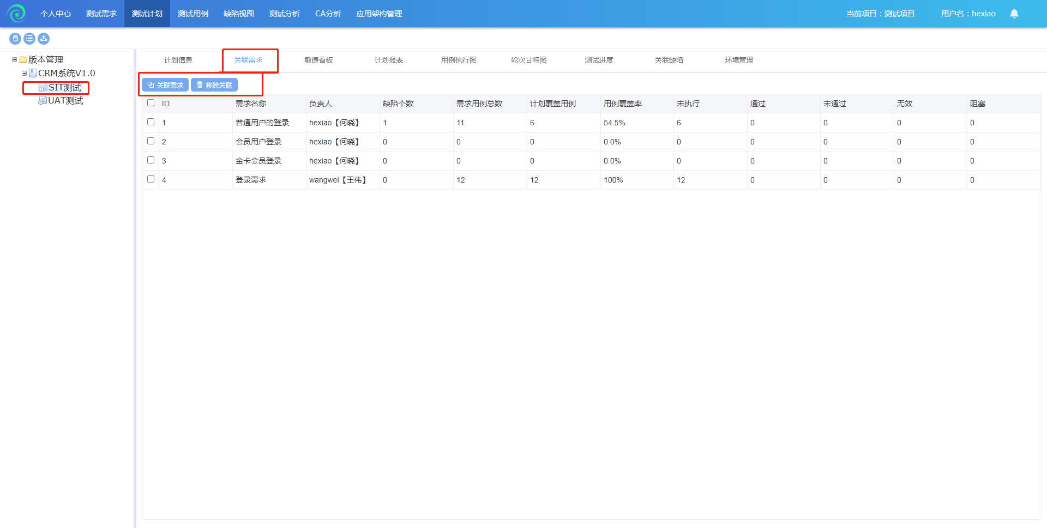Click the 版本管理 folder icon
The width and height of the screenshot is (1047, 528).
coord(23,60)
